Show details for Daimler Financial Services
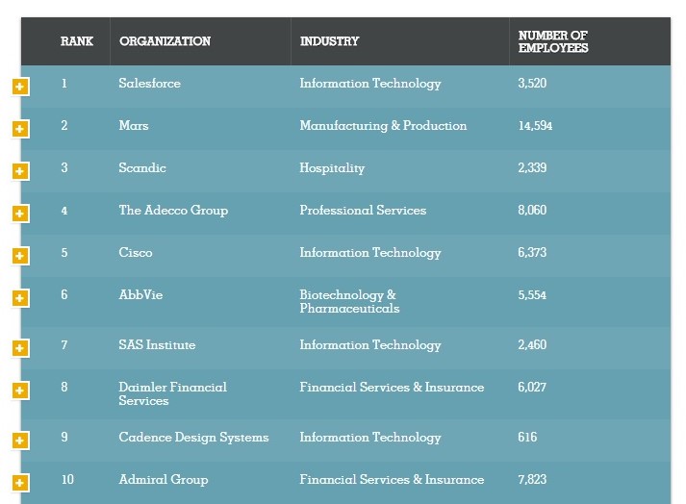The image size is (686, 504). point(19,391)
